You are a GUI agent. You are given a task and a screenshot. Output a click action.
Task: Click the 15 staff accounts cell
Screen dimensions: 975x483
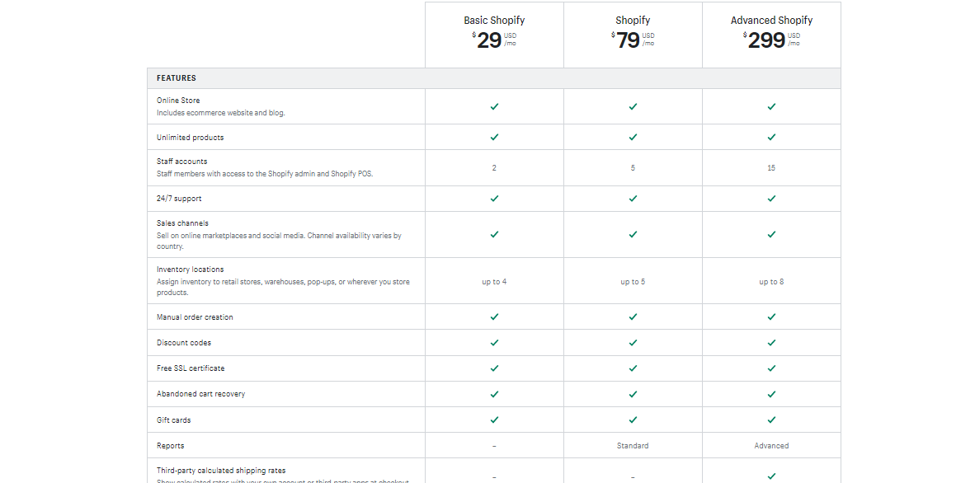[x=771, y=168]
